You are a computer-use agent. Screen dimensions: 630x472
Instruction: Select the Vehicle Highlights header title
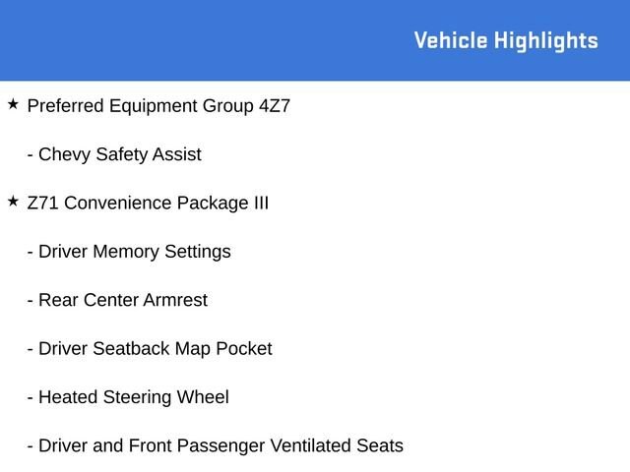(506, 40)
